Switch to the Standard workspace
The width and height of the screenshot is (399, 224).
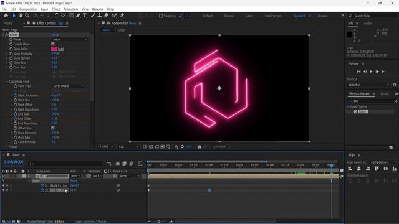pos(299,16)
